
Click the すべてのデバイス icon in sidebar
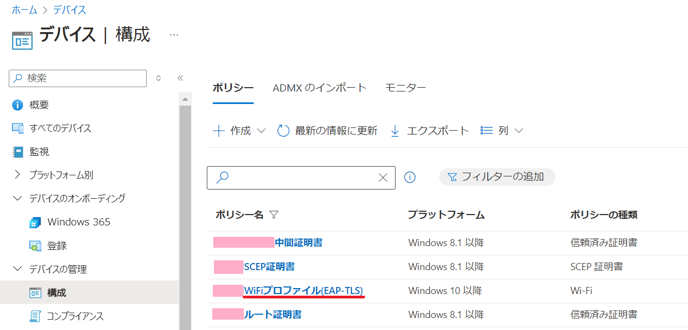pyautogui.click(x=17, y=129)
